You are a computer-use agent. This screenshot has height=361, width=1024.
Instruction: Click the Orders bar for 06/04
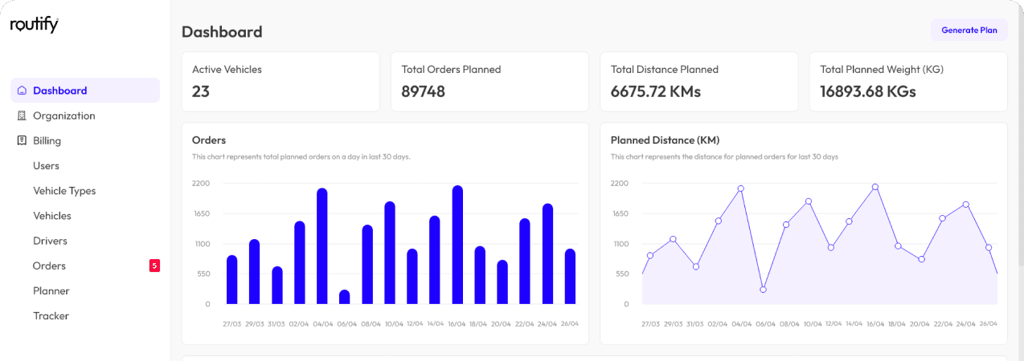coord(345,297)
